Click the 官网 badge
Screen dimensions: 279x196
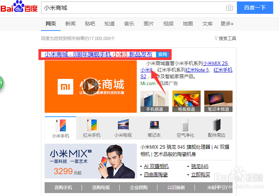pyautogui.click(x=163, y=55)
